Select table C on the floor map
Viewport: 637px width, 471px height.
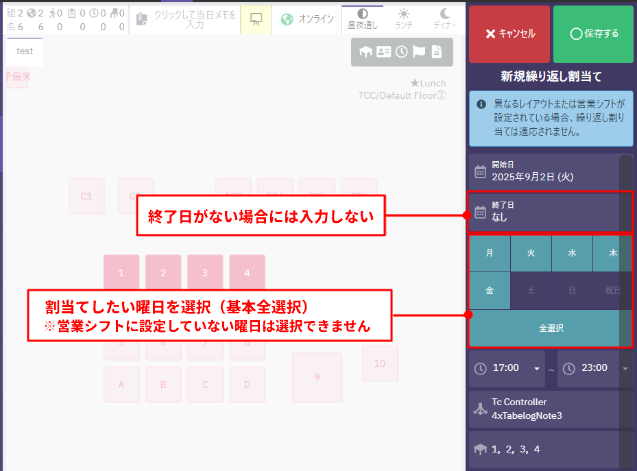click(205, 385)
